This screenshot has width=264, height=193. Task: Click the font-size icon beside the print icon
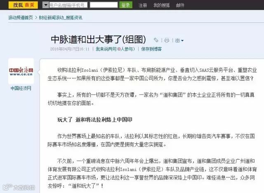(x=177, y=41)
